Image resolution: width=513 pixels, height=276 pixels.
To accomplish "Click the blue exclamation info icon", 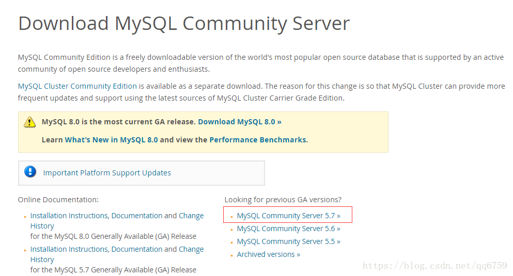I will pos(30,171).
